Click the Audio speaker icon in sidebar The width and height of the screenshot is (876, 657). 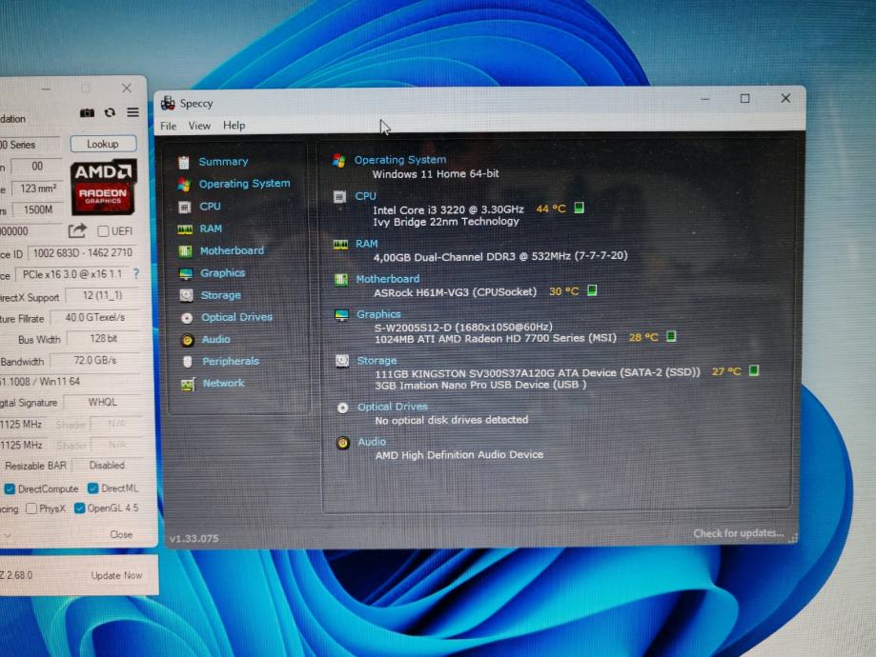tap(187, 340)
